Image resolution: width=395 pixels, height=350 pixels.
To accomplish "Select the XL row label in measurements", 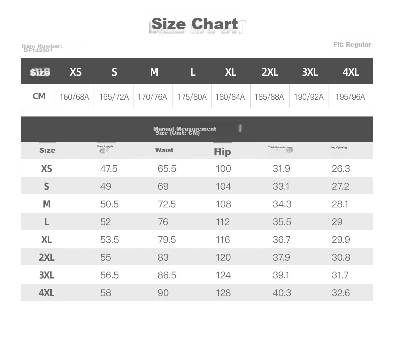I will [47, 239].
